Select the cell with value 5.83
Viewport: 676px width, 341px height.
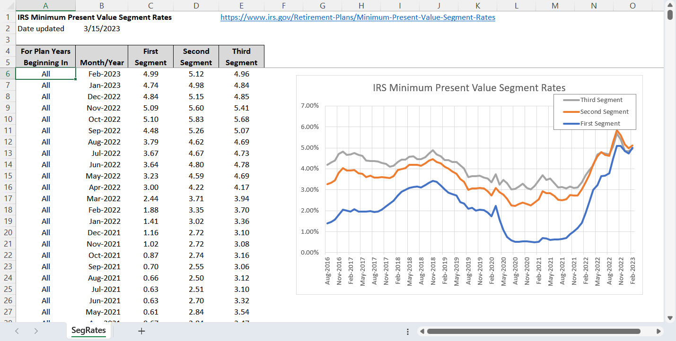pos(196,119)
